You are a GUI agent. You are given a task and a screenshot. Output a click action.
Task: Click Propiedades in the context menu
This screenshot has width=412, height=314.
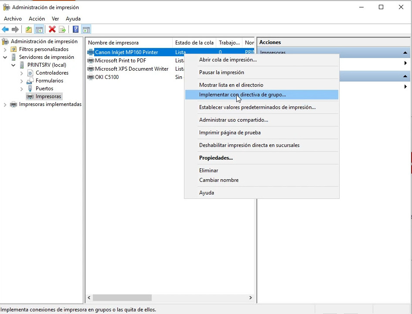click(x=216, y=158)
